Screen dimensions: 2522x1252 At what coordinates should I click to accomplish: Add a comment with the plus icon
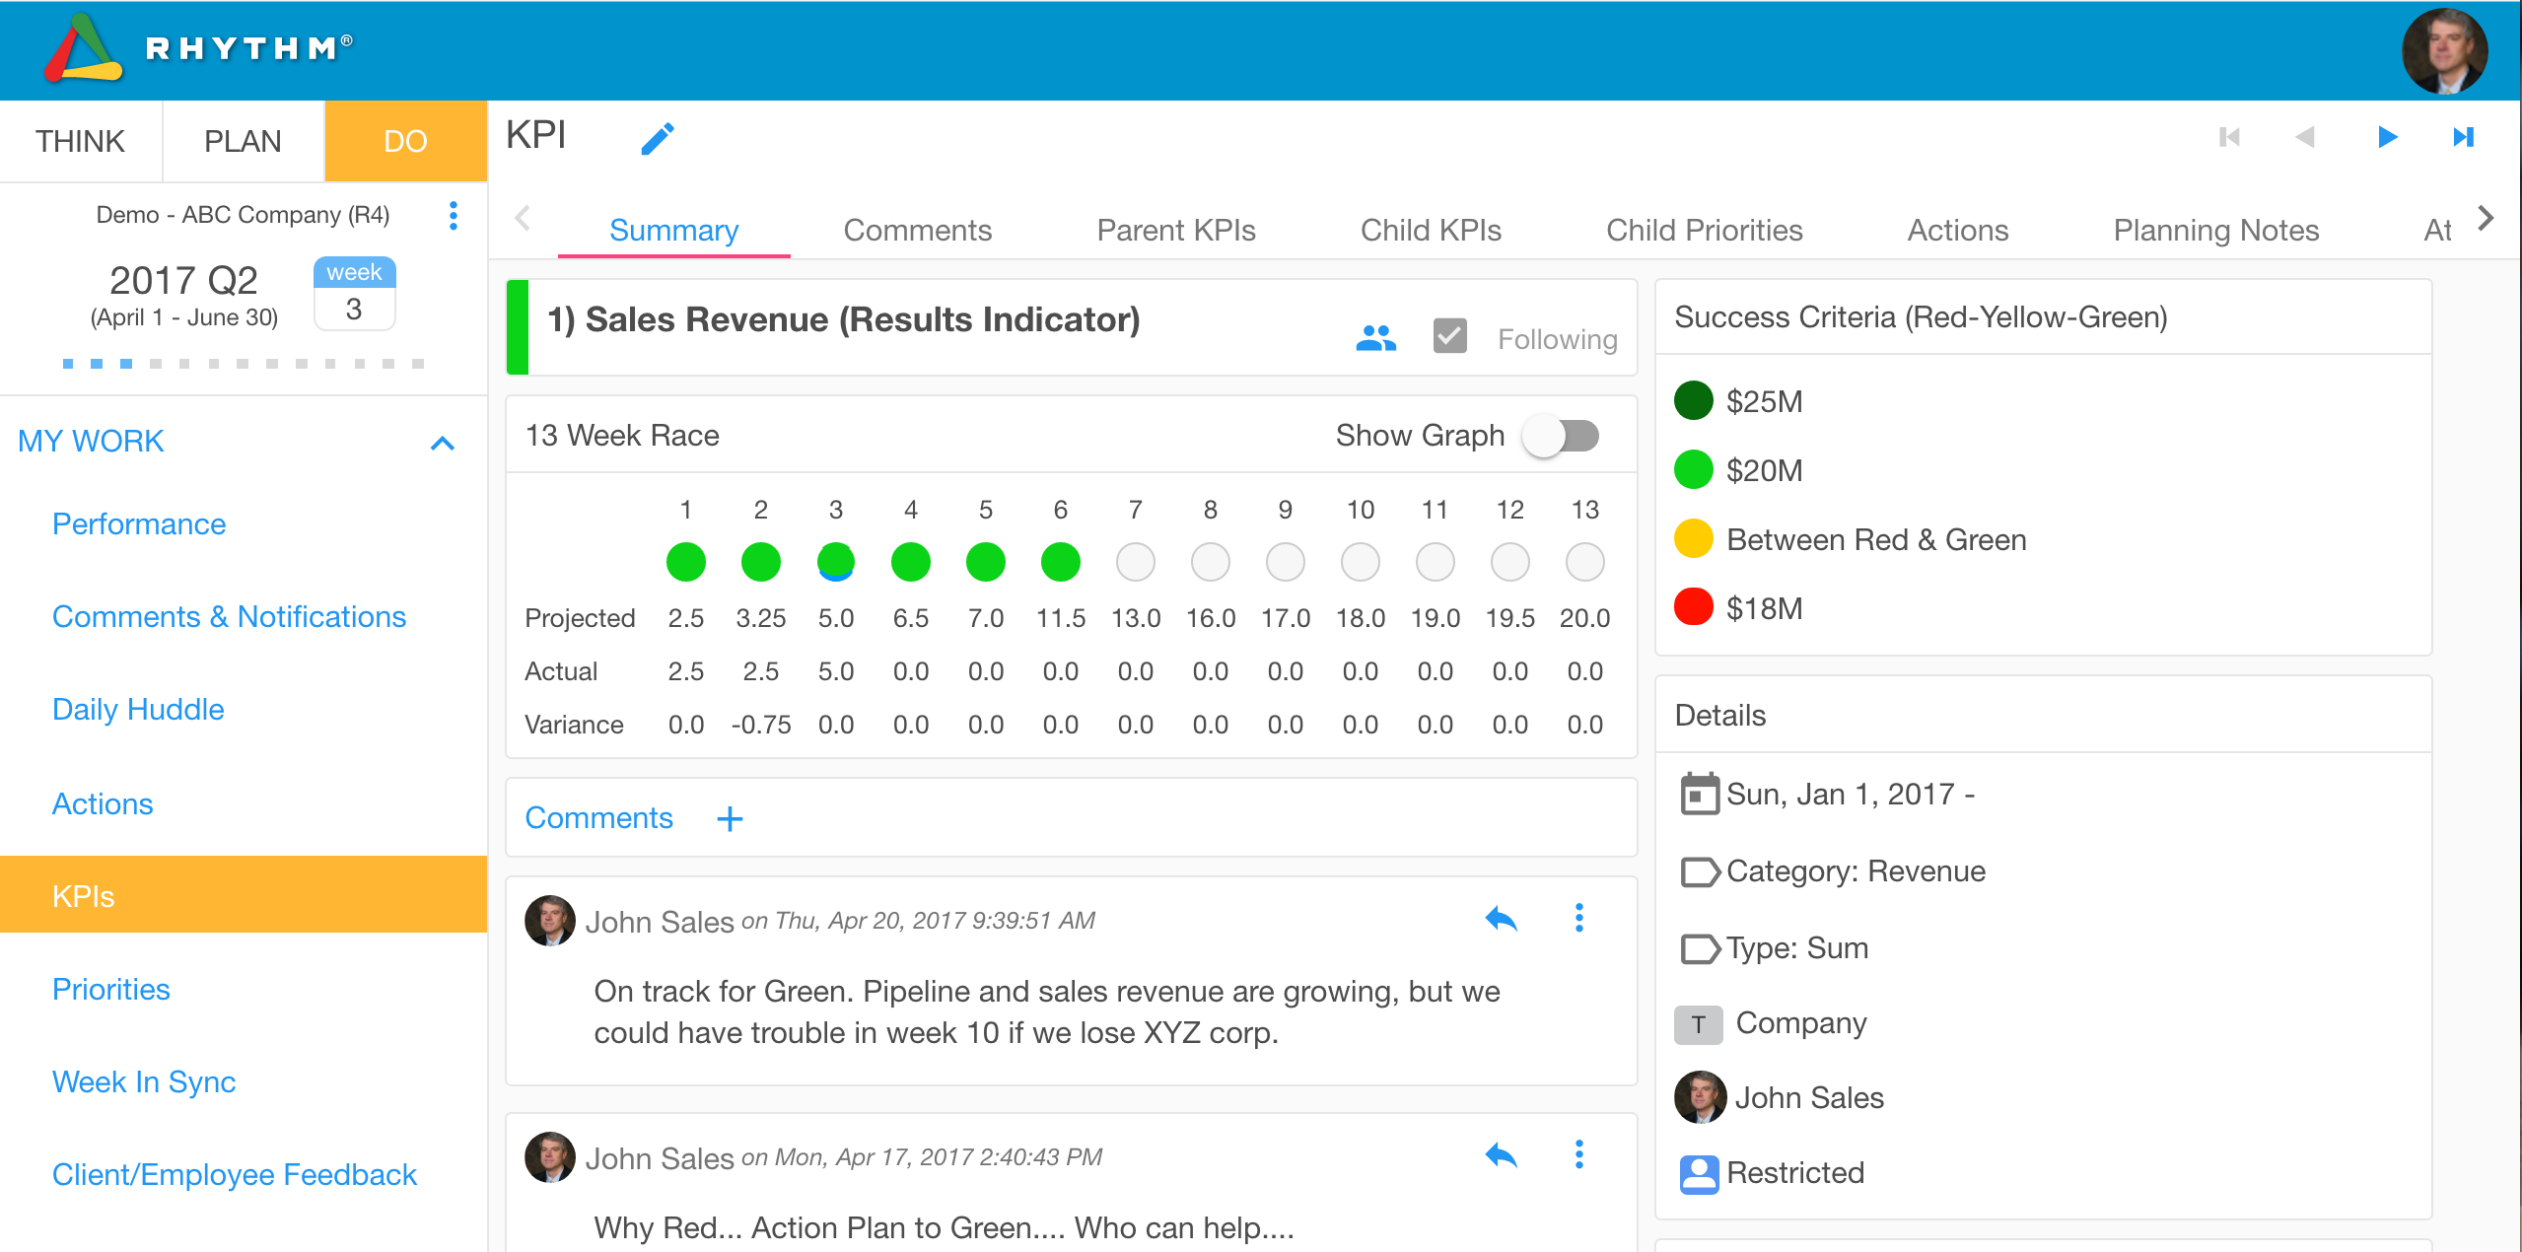click(x=730, y=819)
